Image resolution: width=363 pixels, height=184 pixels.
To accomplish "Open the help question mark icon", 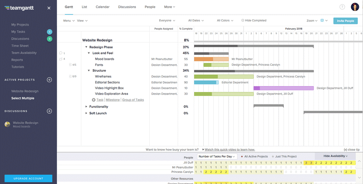I will click(x=342, y=7).
